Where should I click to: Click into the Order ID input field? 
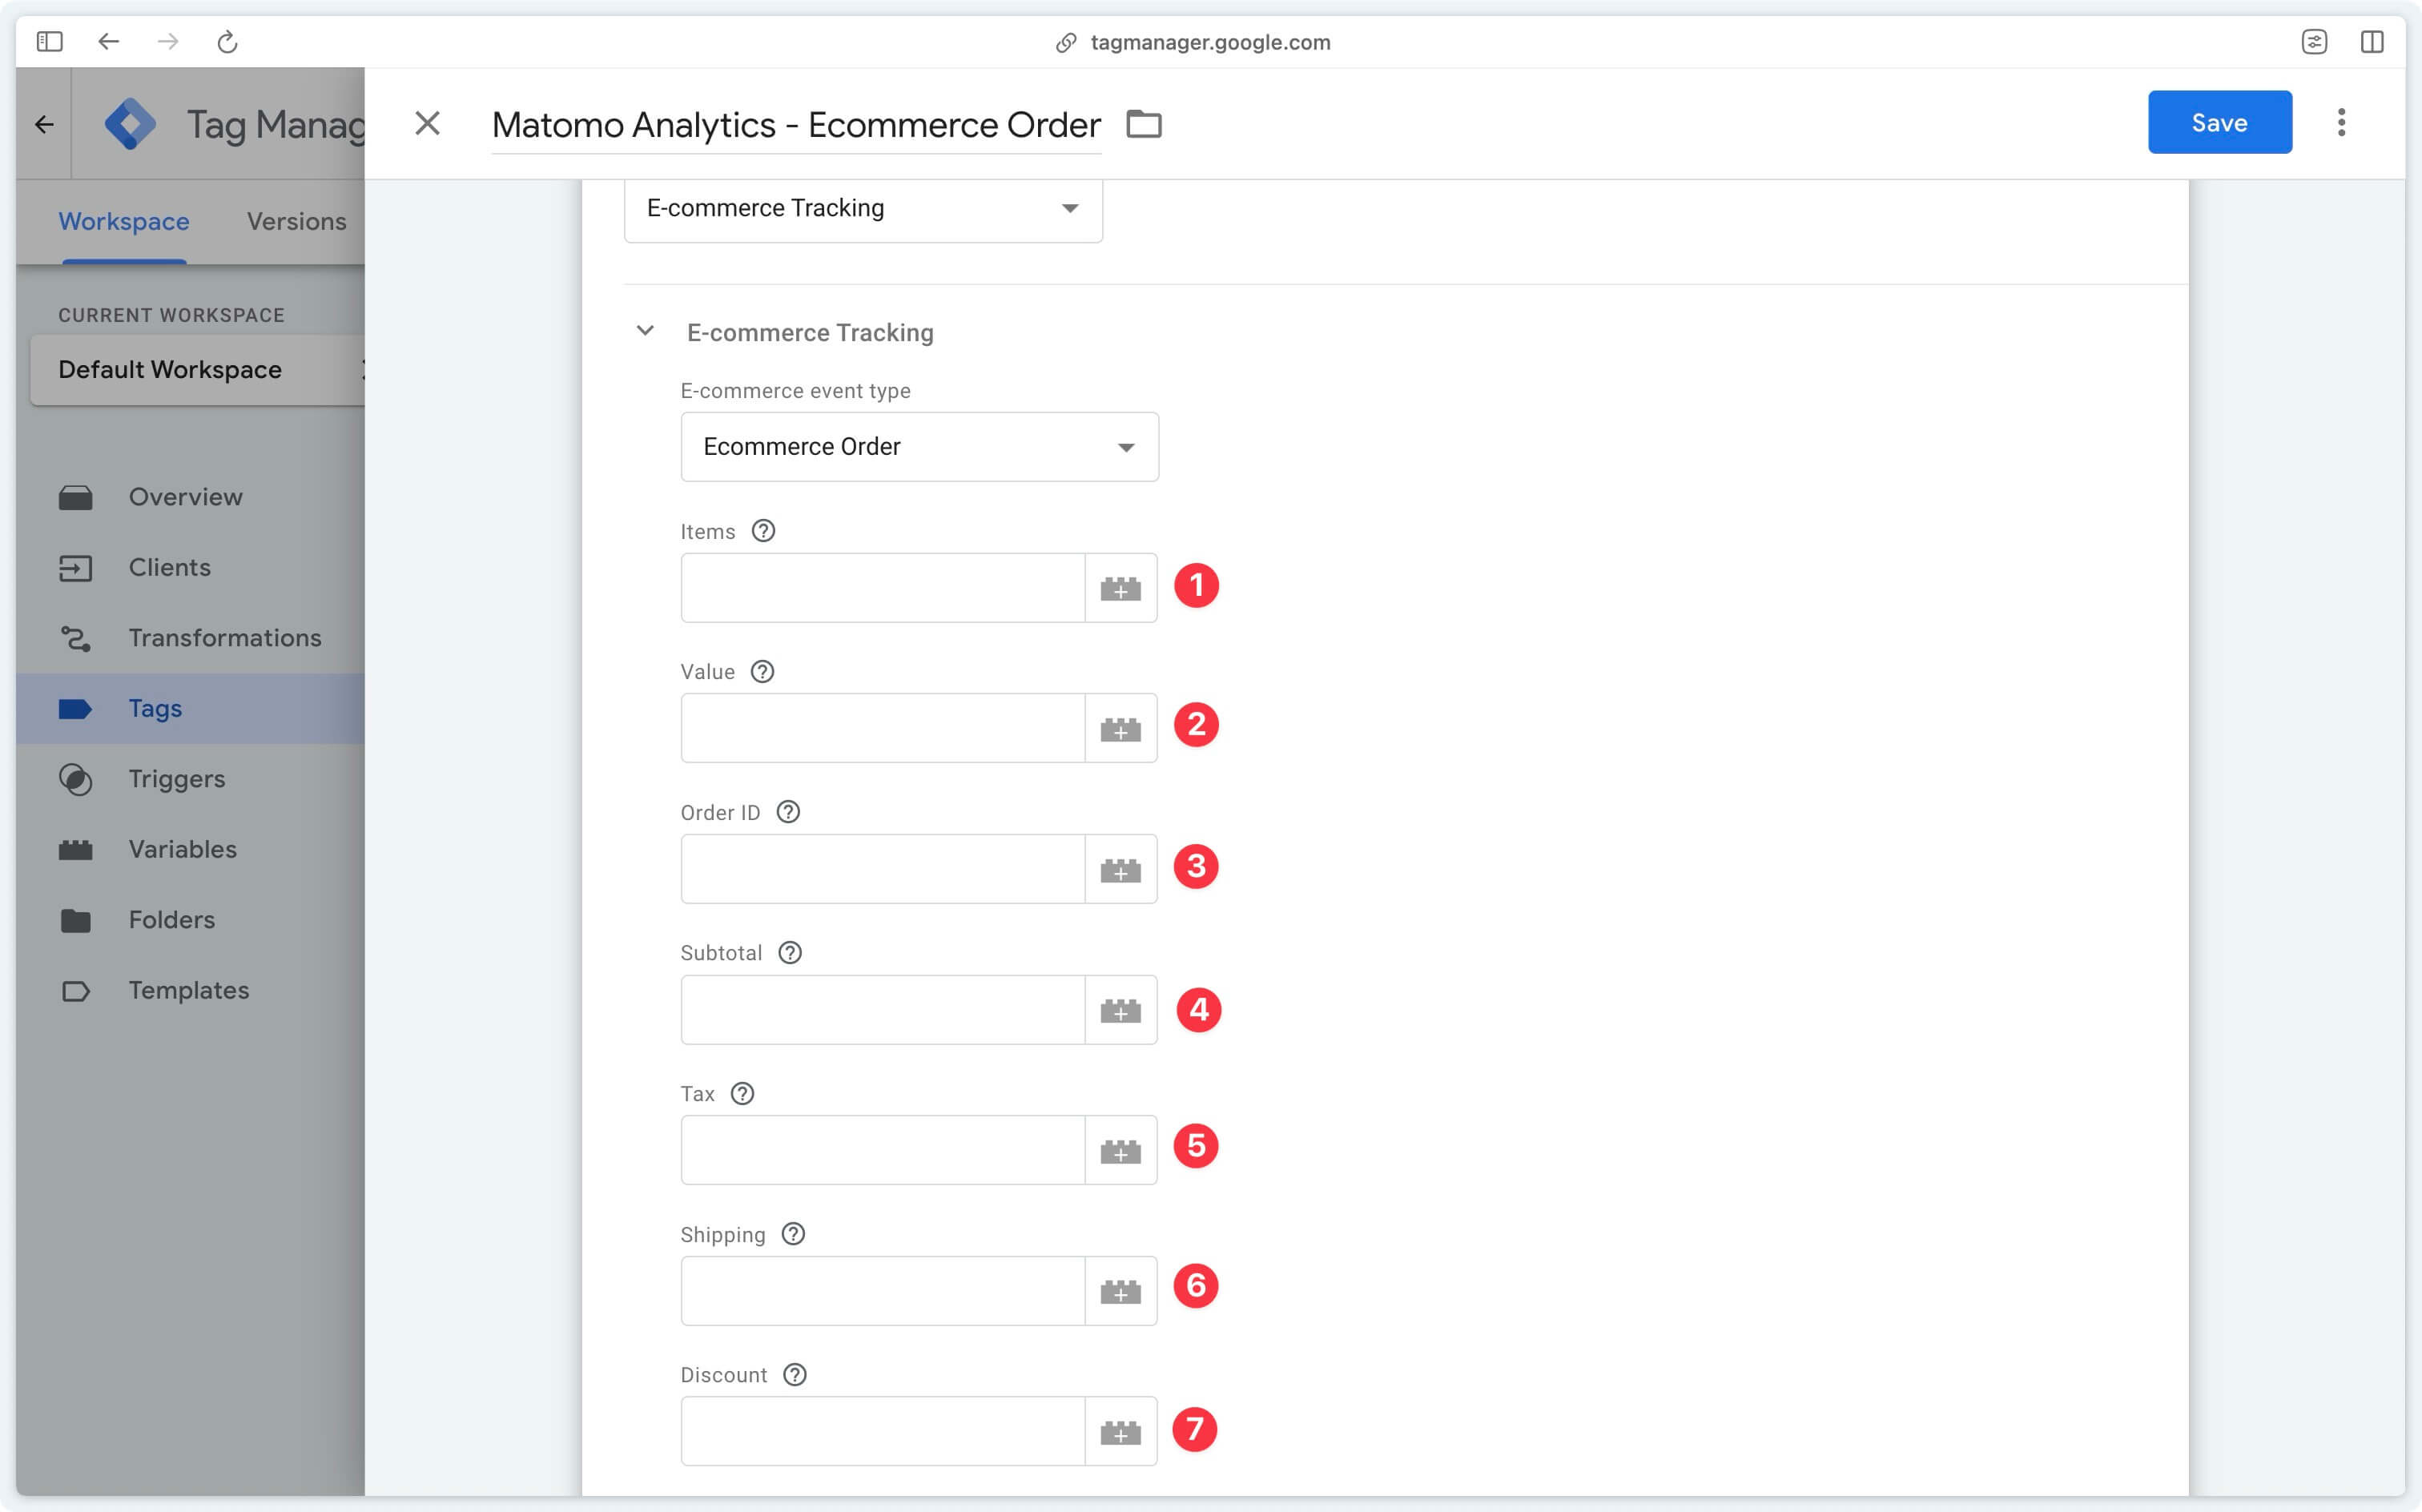point(883,869)
